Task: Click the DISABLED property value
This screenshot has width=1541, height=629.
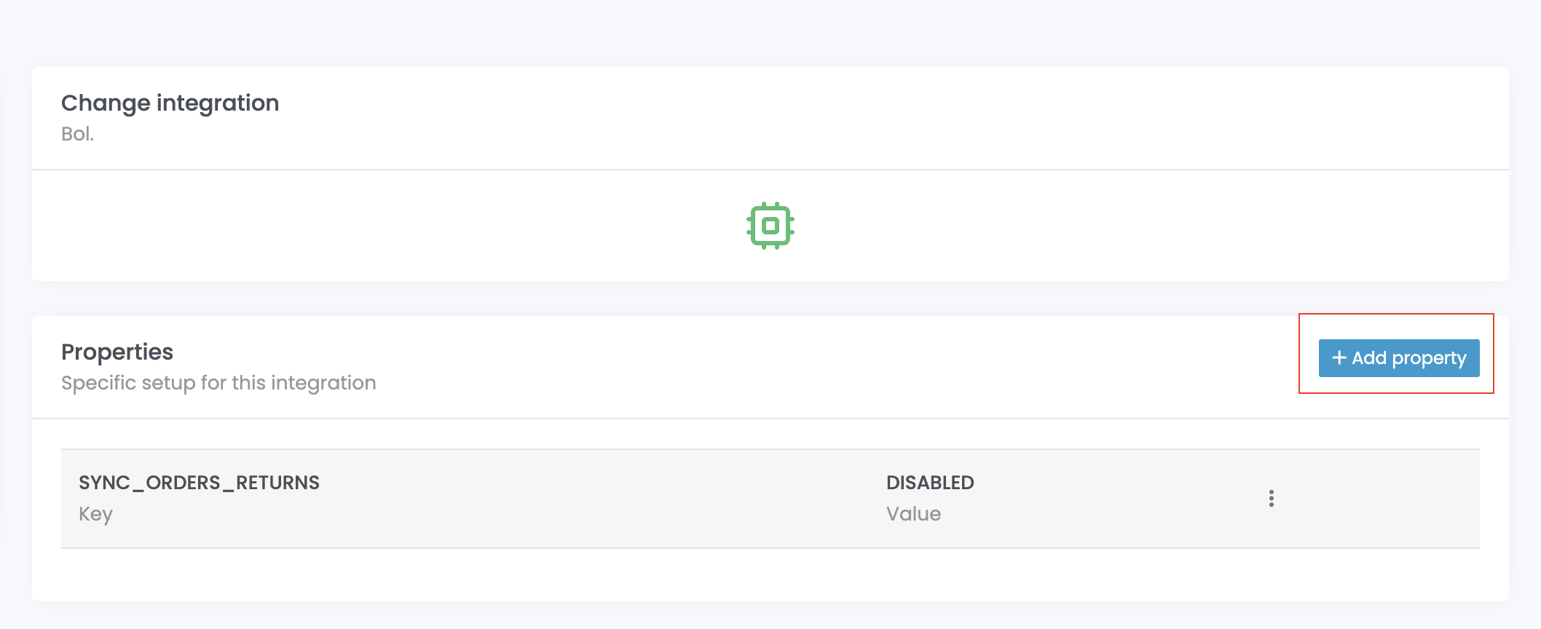Action: 929,483
